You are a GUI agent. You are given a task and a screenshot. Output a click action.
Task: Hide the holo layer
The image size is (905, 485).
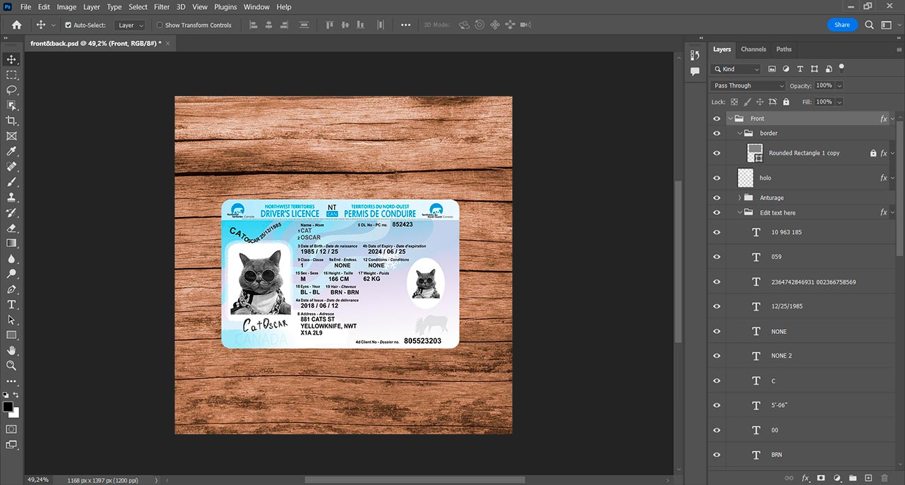click(717, 178)
